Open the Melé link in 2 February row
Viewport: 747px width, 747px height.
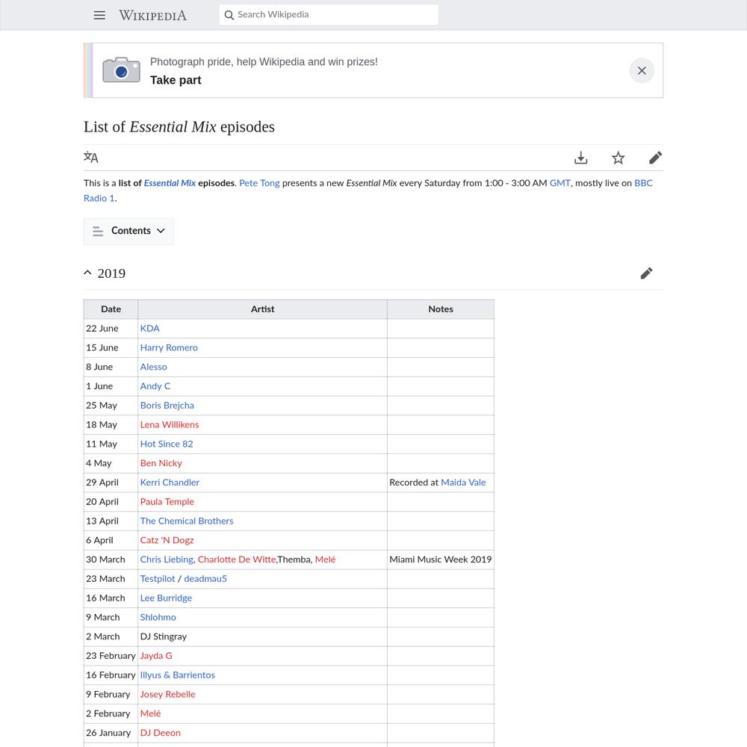(150, 713)
